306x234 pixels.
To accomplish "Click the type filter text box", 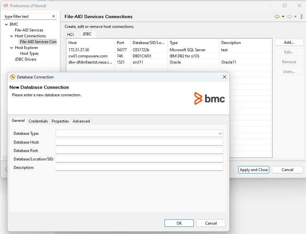I will point(27,17).
